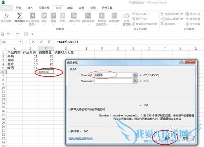Click the Number1 field containing C2:C5
This screenshot has width=204, height=147.
click(113, 75)
